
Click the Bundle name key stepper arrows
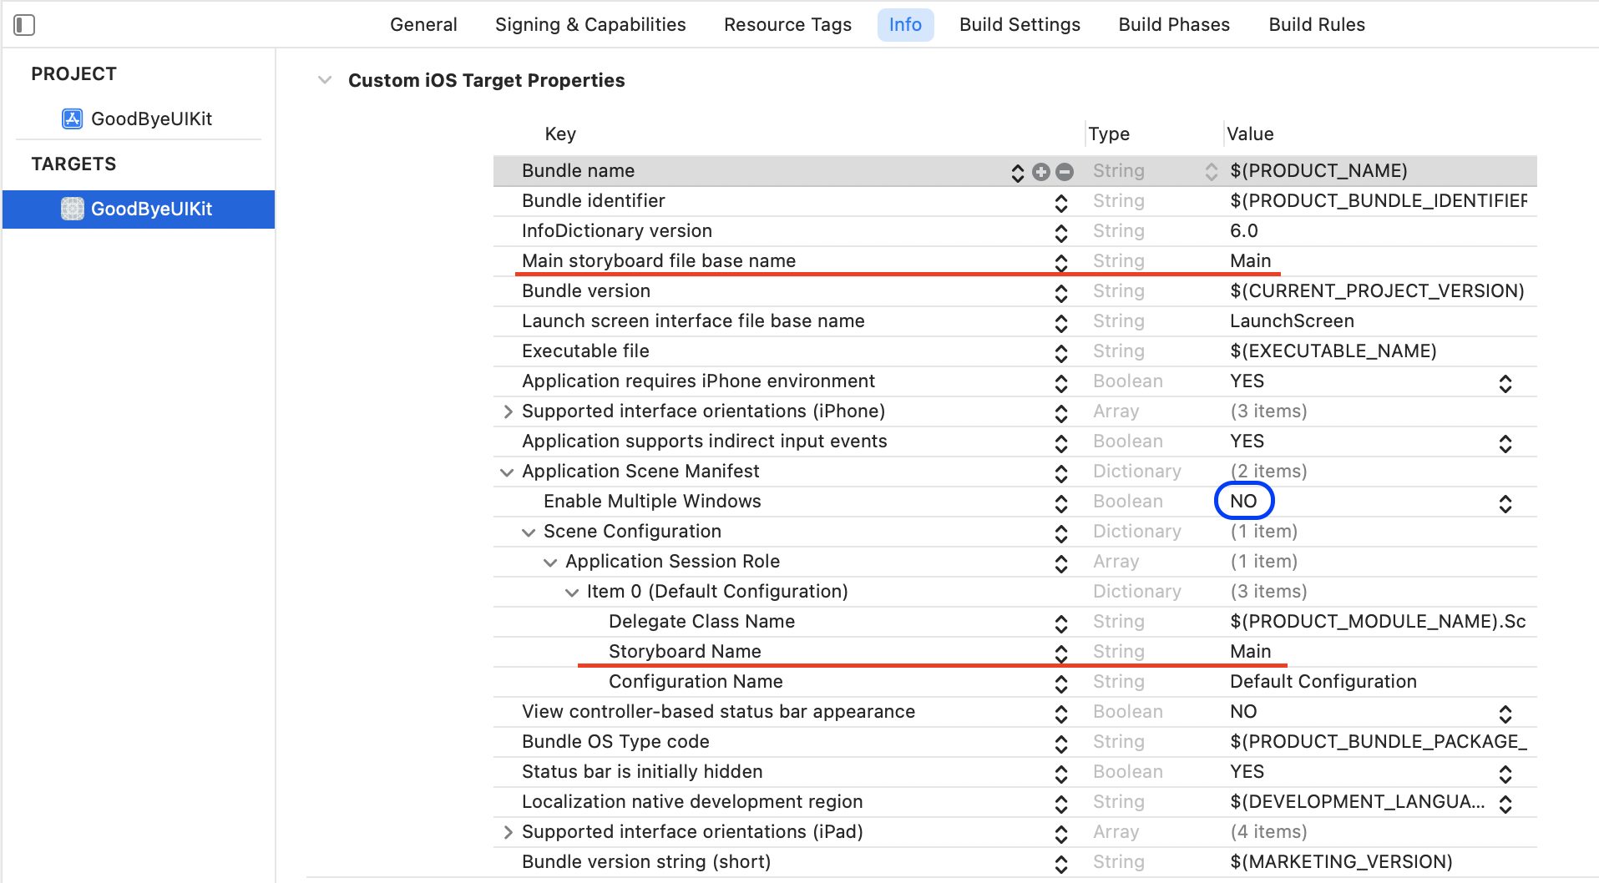tap(1017, 172)
